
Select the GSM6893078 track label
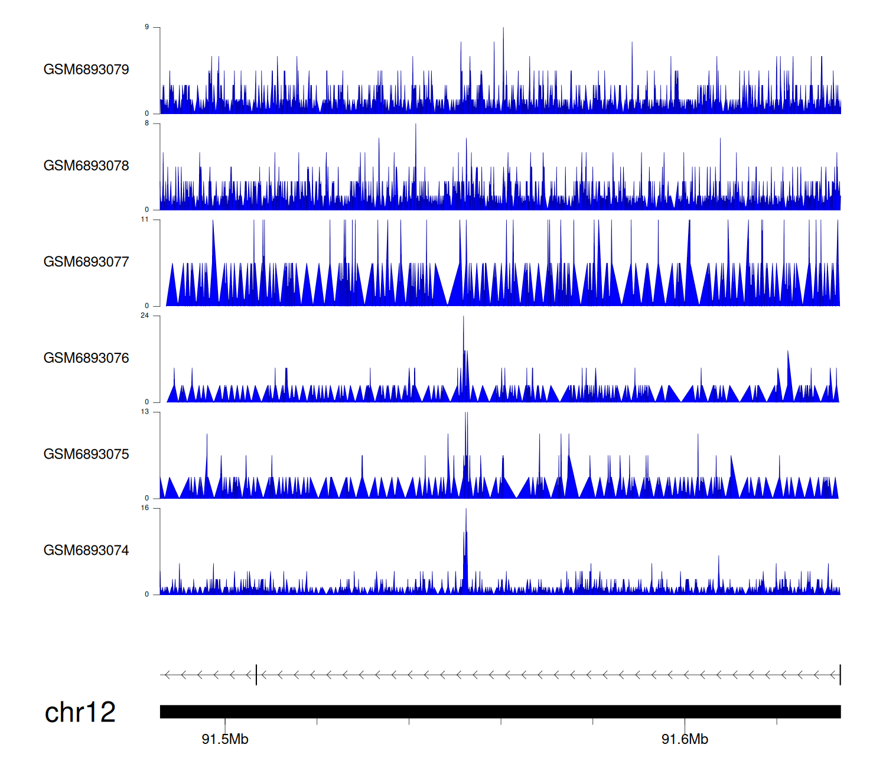tap(86, 166)
